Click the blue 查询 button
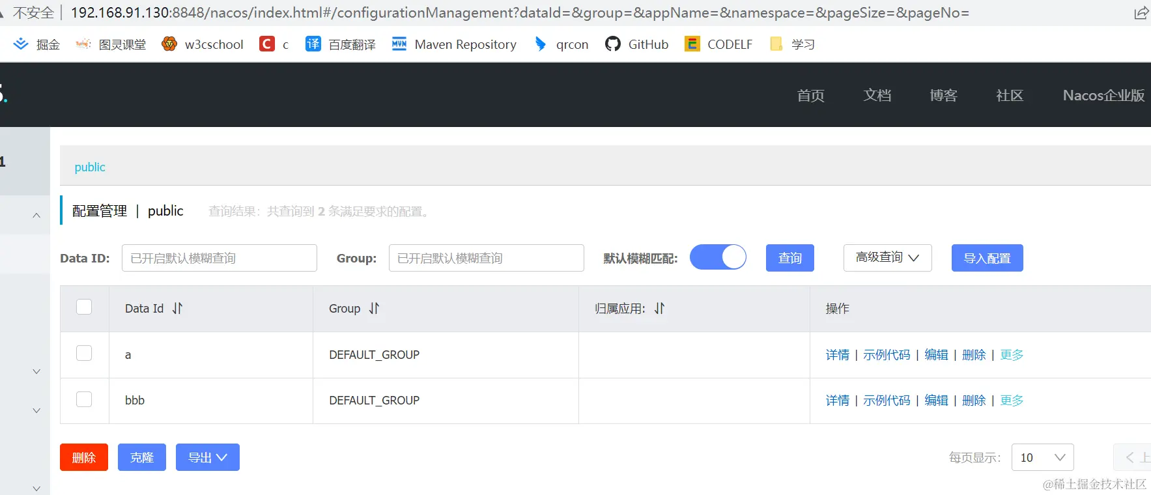This screenshot has width=1151, height=495. click(x=790, y=258)
